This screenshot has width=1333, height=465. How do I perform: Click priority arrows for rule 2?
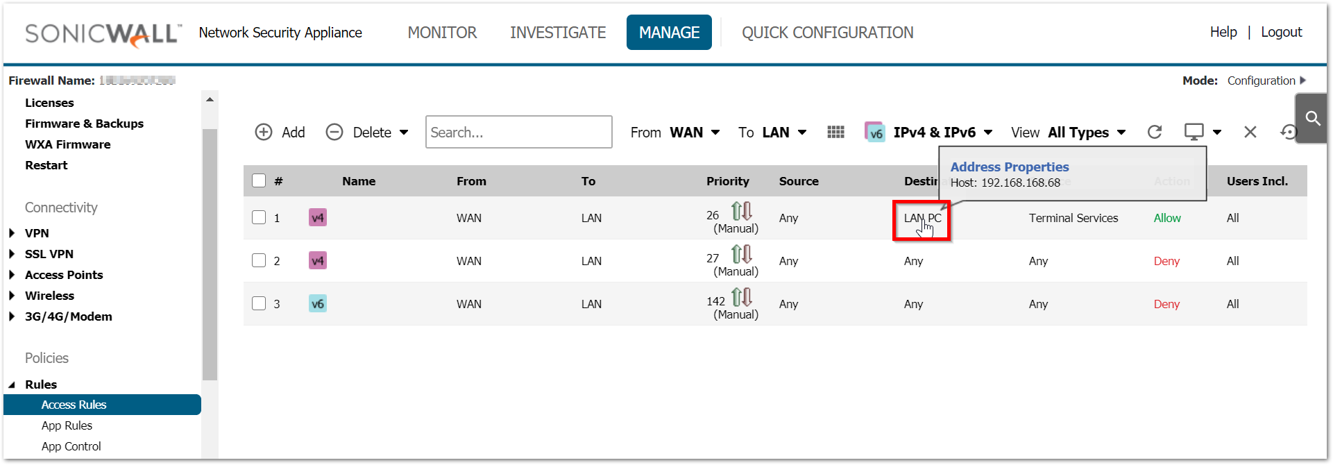742,253
